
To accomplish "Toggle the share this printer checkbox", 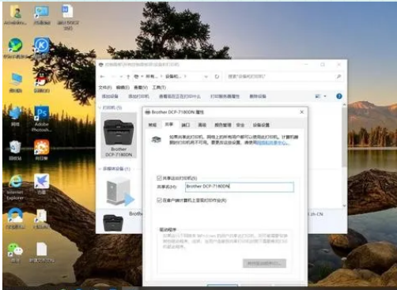I will click(x=159, y=178).
